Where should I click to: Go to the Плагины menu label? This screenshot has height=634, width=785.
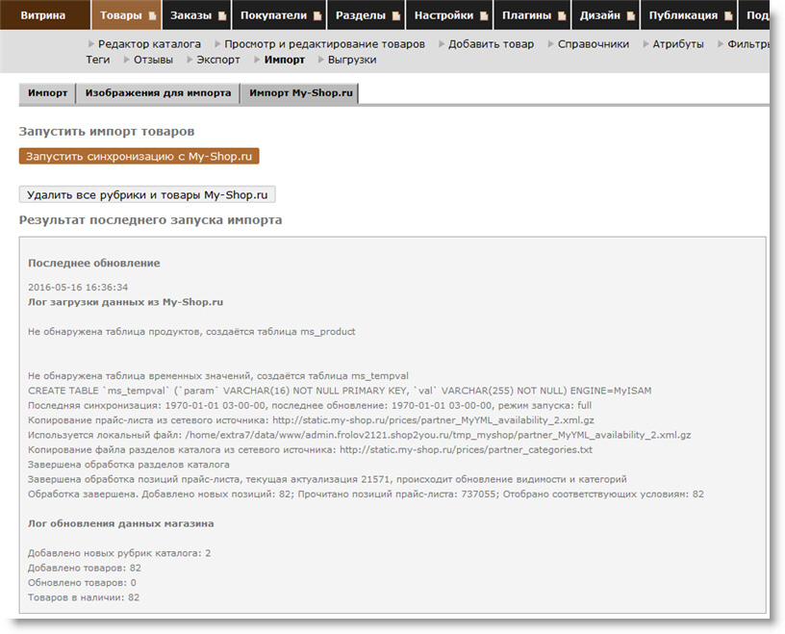click(526, 15)
